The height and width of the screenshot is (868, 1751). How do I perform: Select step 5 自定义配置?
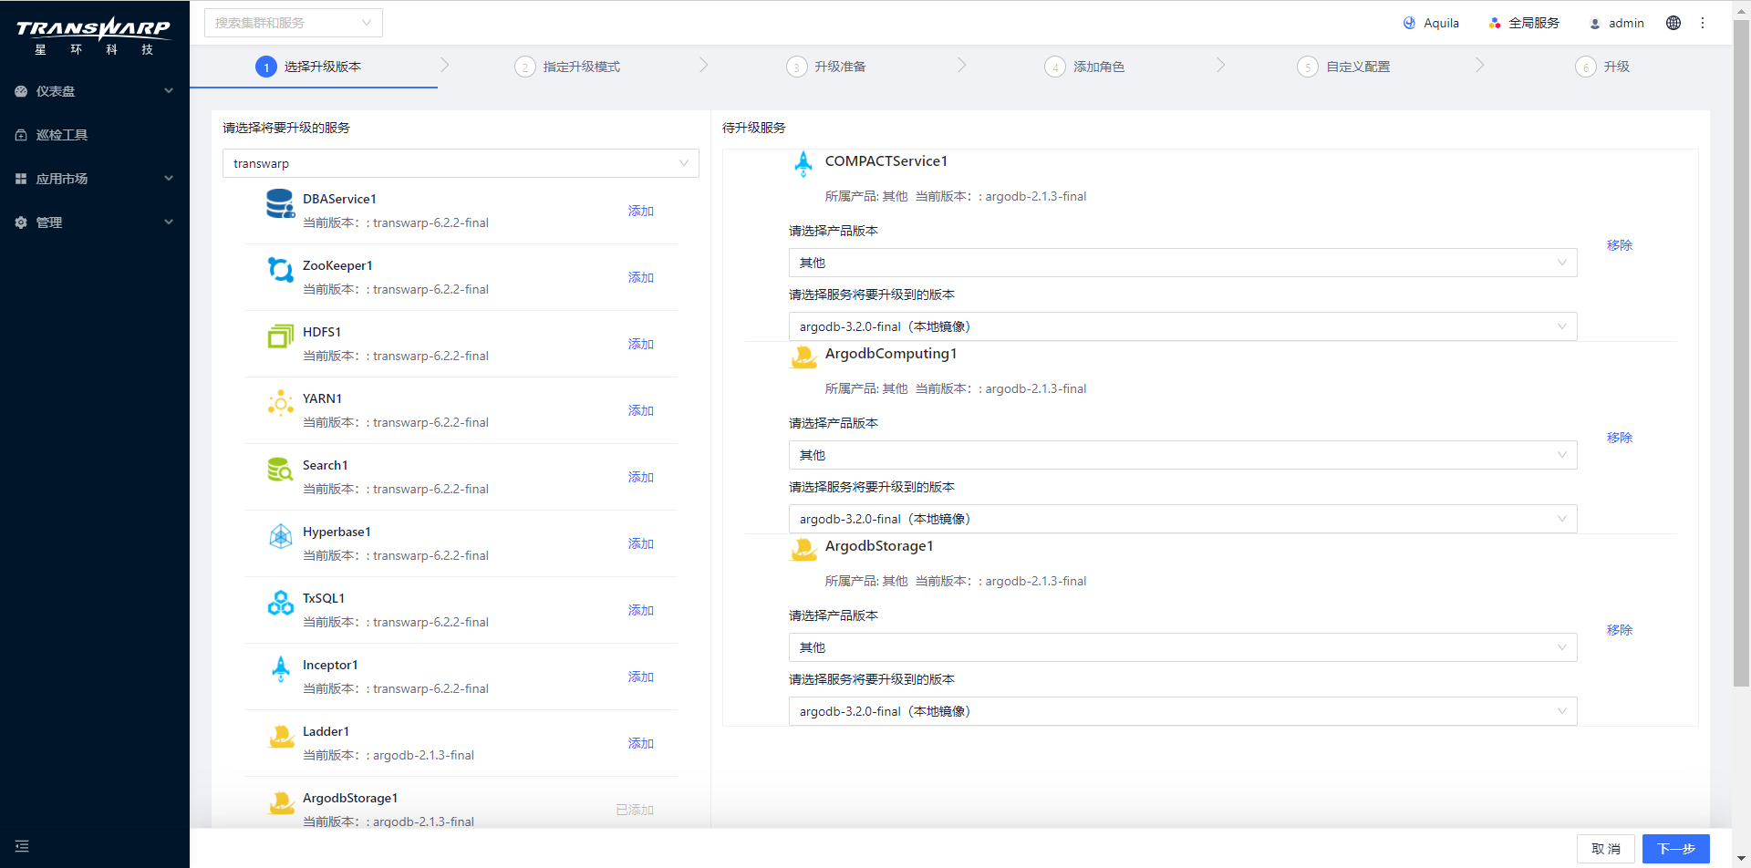[x=1344, y=67]
